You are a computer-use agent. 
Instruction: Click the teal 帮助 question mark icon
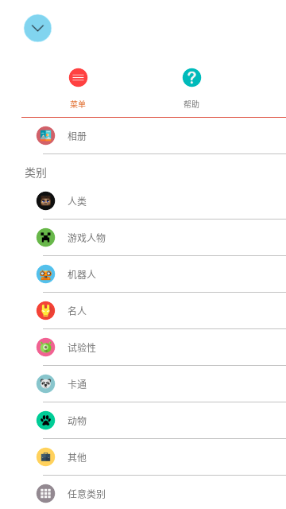pos(191,78)
